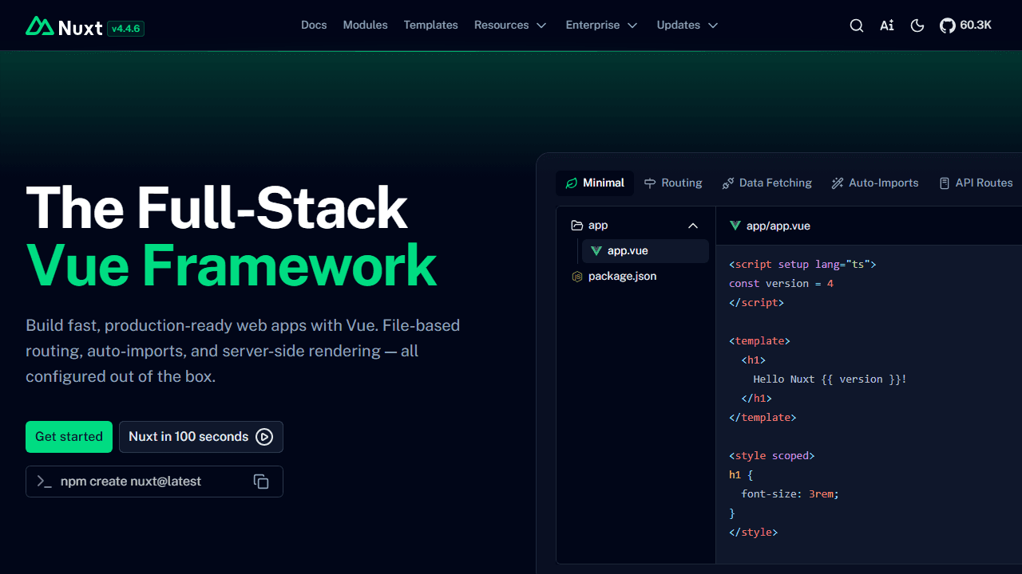Click the play icon in Nuxt in 100 seconds

(264, 437)
